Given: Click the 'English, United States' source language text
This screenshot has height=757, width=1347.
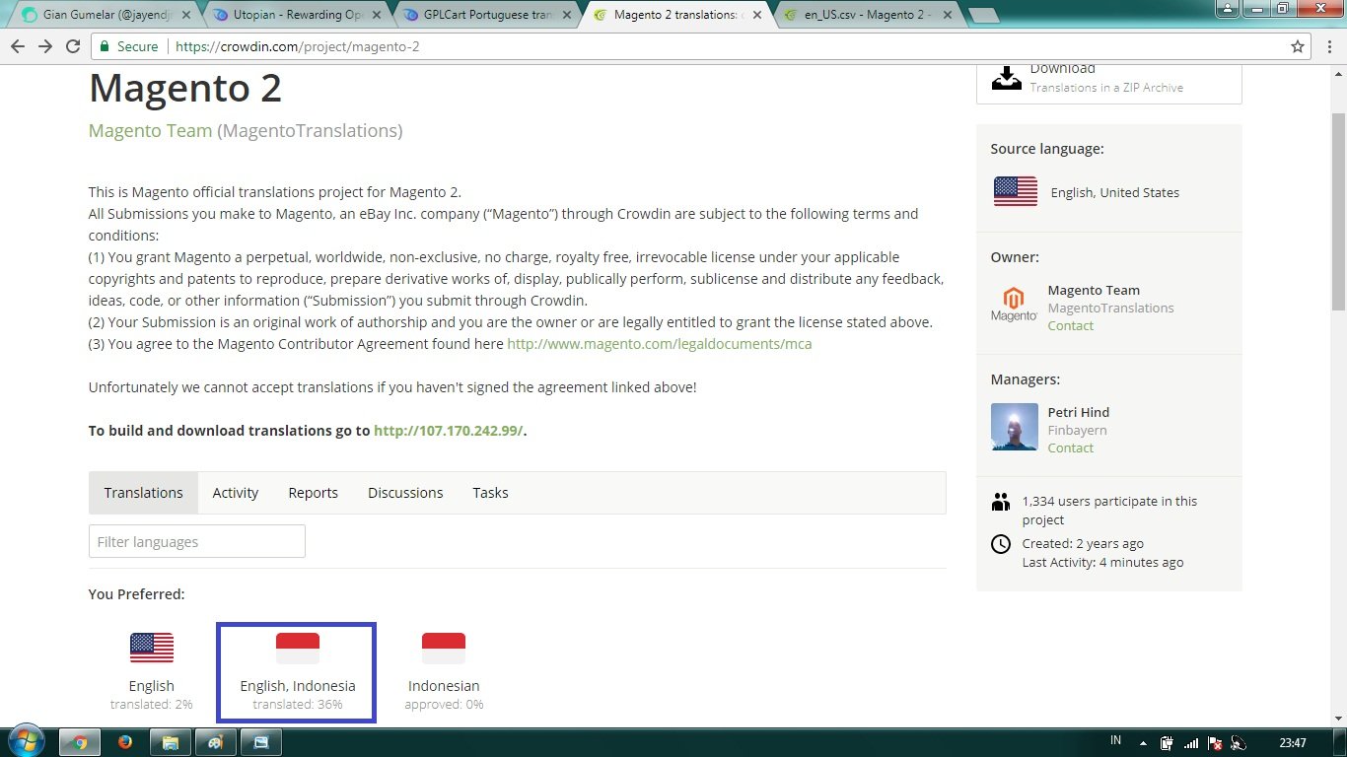Looking at the screenshot, I should 1115,192.
